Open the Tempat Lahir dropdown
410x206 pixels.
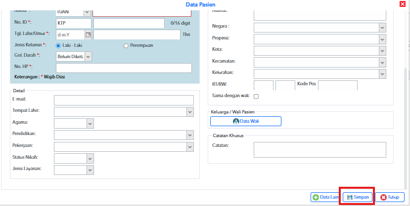190,112
